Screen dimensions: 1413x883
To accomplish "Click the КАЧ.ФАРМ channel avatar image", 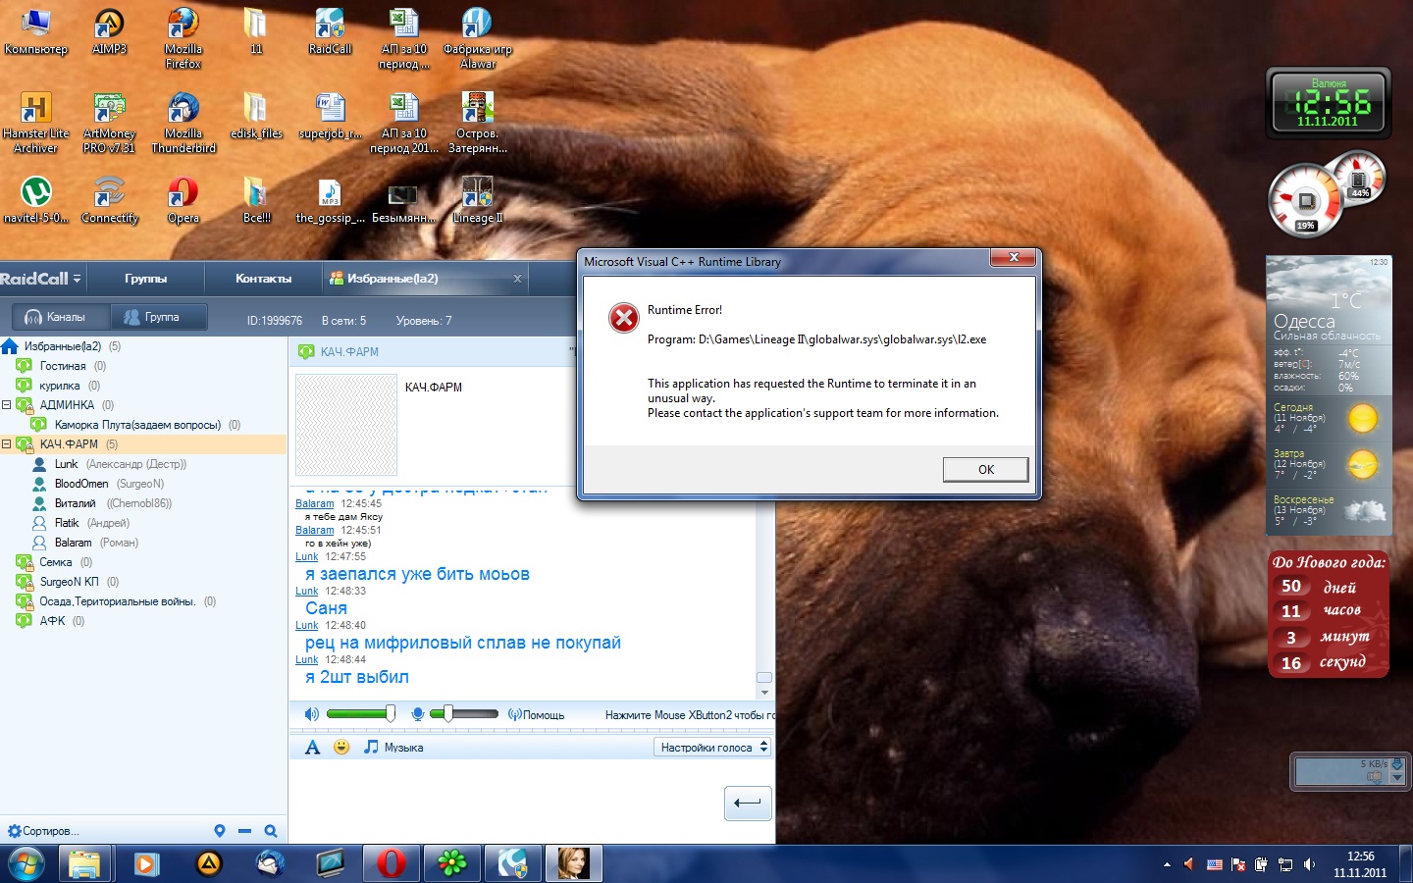I will click(346, 425).
